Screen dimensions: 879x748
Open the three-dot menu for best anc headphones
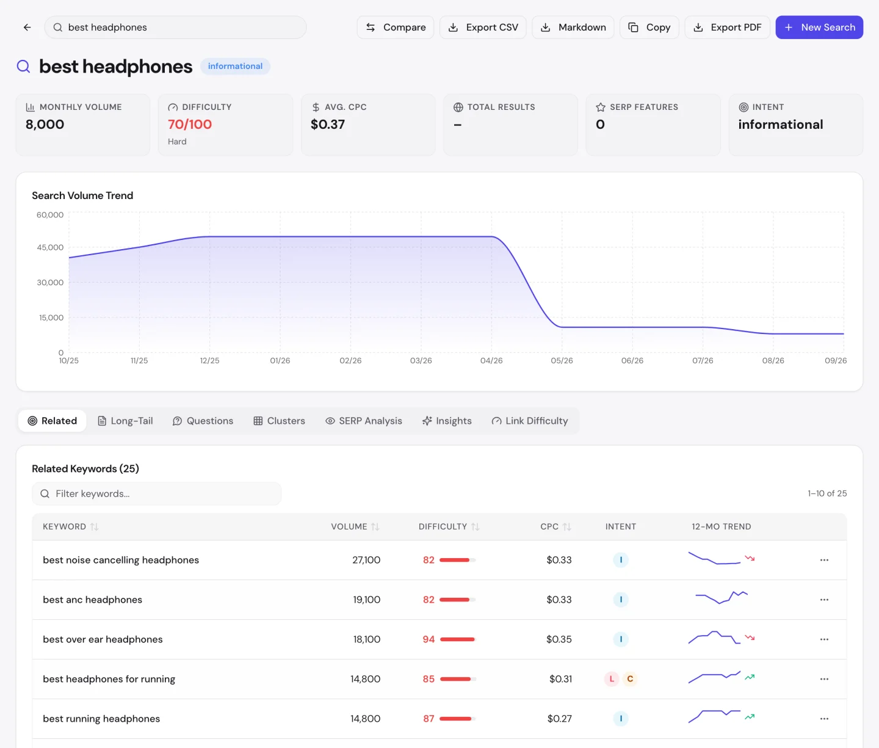coord(824,600)
